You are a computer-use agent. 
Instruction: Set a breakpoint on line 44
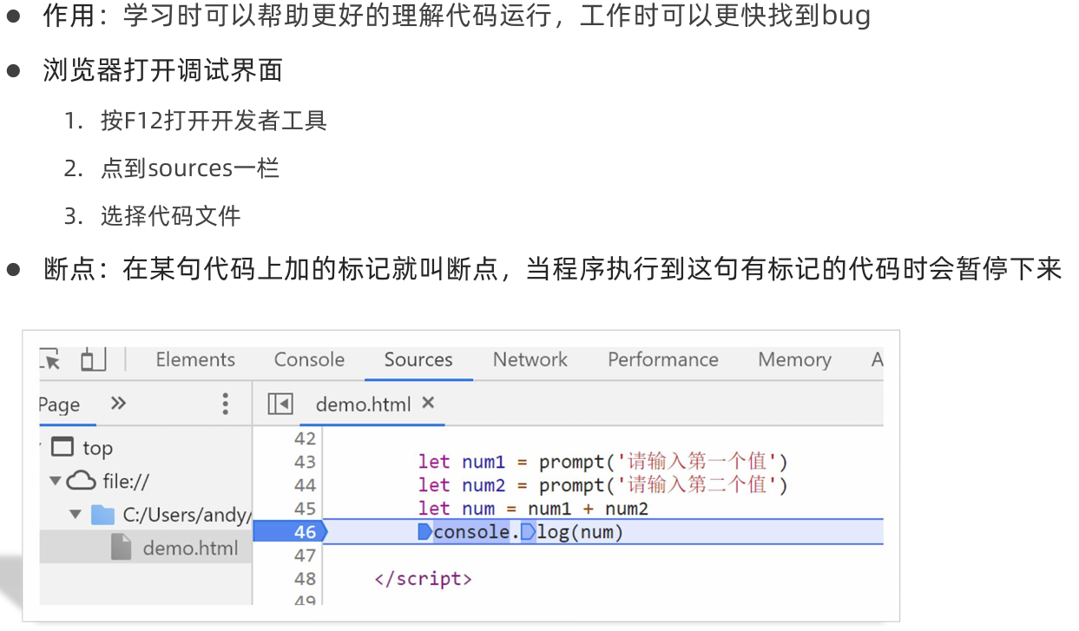(305, 485)
